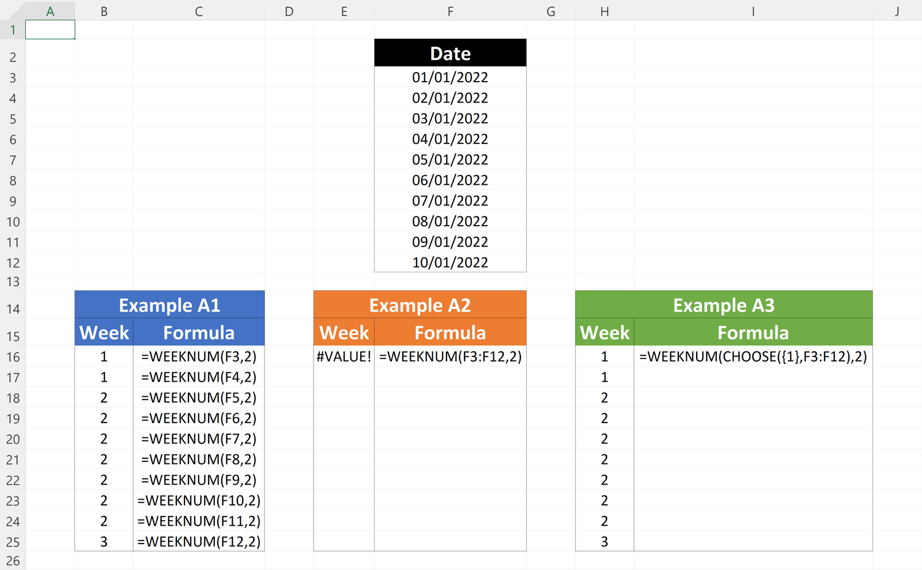Select the #VALUE! error cell
The height and width of the screenshot is (570, 922).
click(344, 356)
